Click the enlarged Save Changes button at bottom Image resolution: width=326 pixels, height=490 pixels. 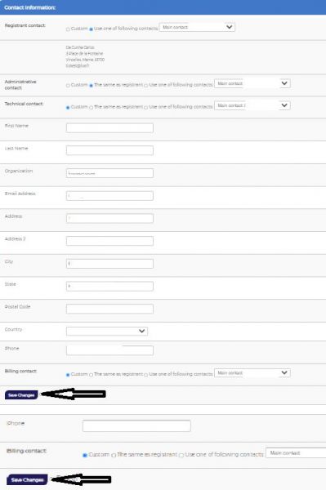point(27,479)
